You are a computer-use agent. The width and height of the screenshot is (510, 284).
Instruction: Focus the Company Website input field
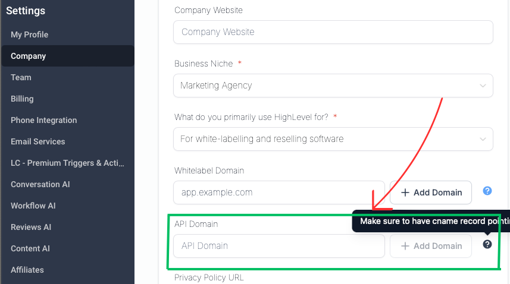333,32
